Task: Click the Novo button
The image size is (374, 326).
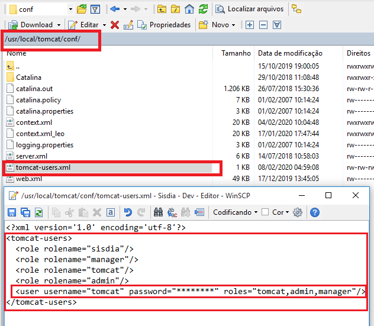Action: pyautogui.click(x=214, y=25)
